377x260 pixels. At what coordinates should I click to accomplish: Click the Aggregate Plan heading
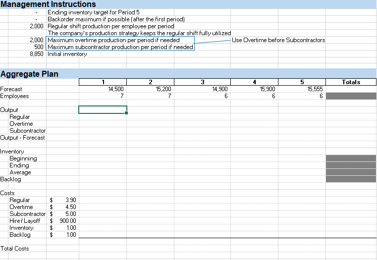pyautogui.click(x=29, y=74)
